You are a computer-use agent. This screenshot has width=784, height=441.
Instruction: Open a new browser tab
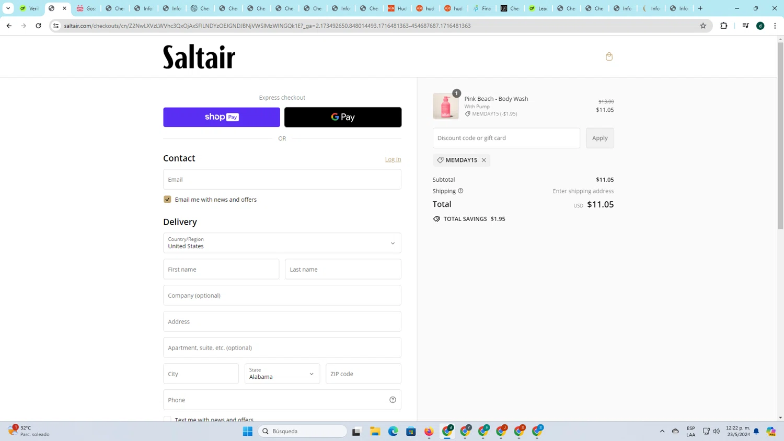700,8
